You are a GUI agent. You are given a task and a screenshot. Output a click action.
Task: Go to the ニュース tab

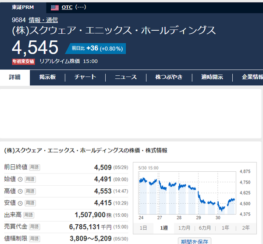tap(126, 77)
